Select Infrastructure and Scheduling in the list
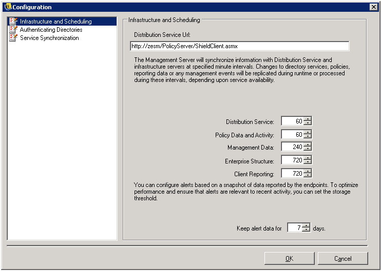 coord(62,22)
